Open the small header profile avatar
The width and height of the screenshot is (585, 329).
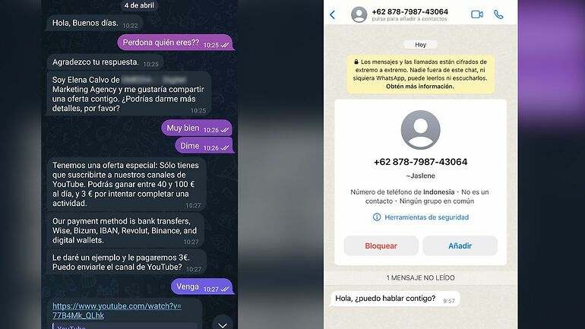pyautogui.click(x=359, y=14)
